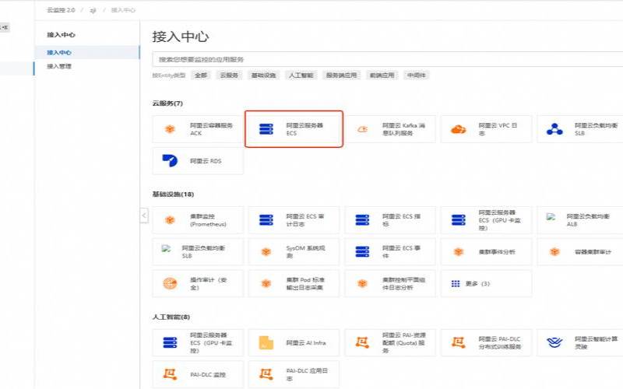This screenshot has height=389, width=623.
Task: Click the 人工智能(8) section heading
Action: point(171,317)
